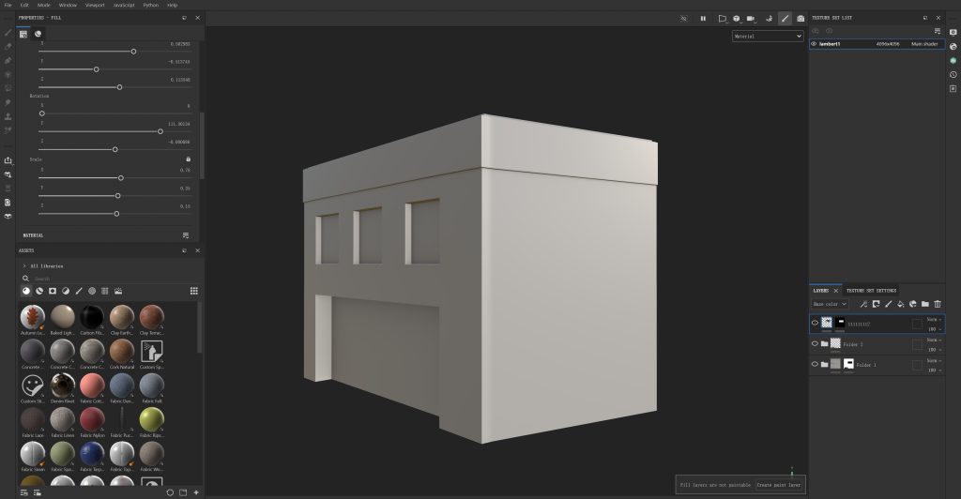Filter assets by brushes icon
Image resolution: width=961 pixels, height=499 pixels.
pyautogui.click(x=79, y=291)
